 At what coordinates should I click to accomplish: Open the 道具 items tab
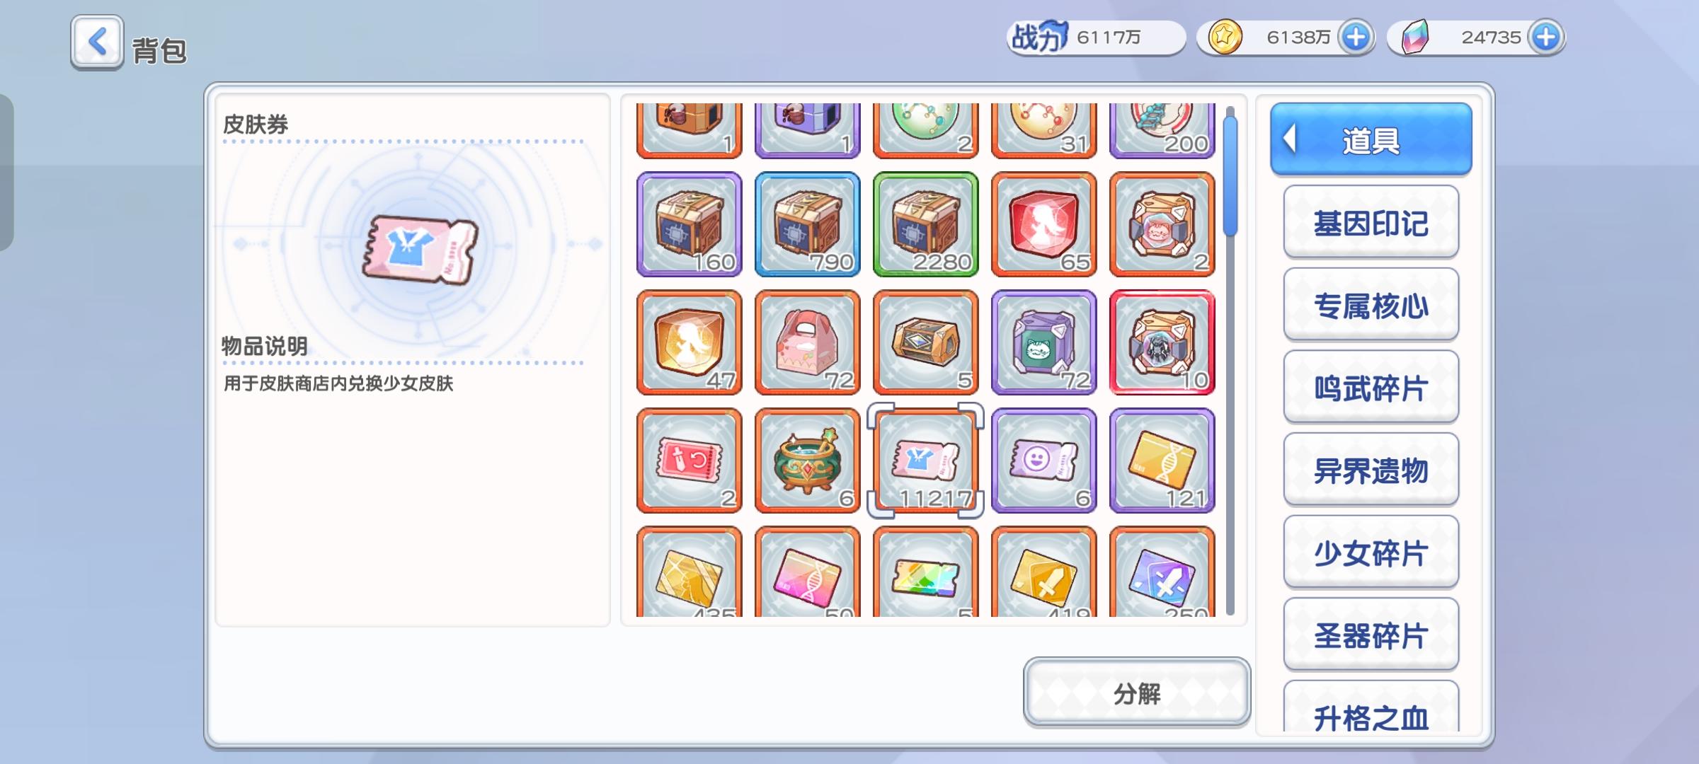click(1371, 139)
